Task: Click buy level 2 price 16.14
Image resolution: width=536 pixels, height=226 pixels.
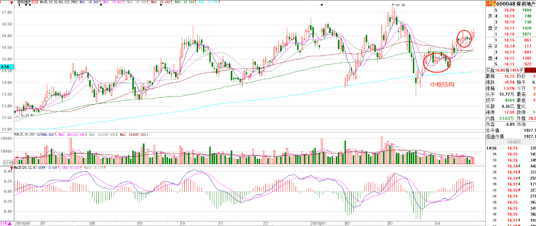Action: [510, 46]
